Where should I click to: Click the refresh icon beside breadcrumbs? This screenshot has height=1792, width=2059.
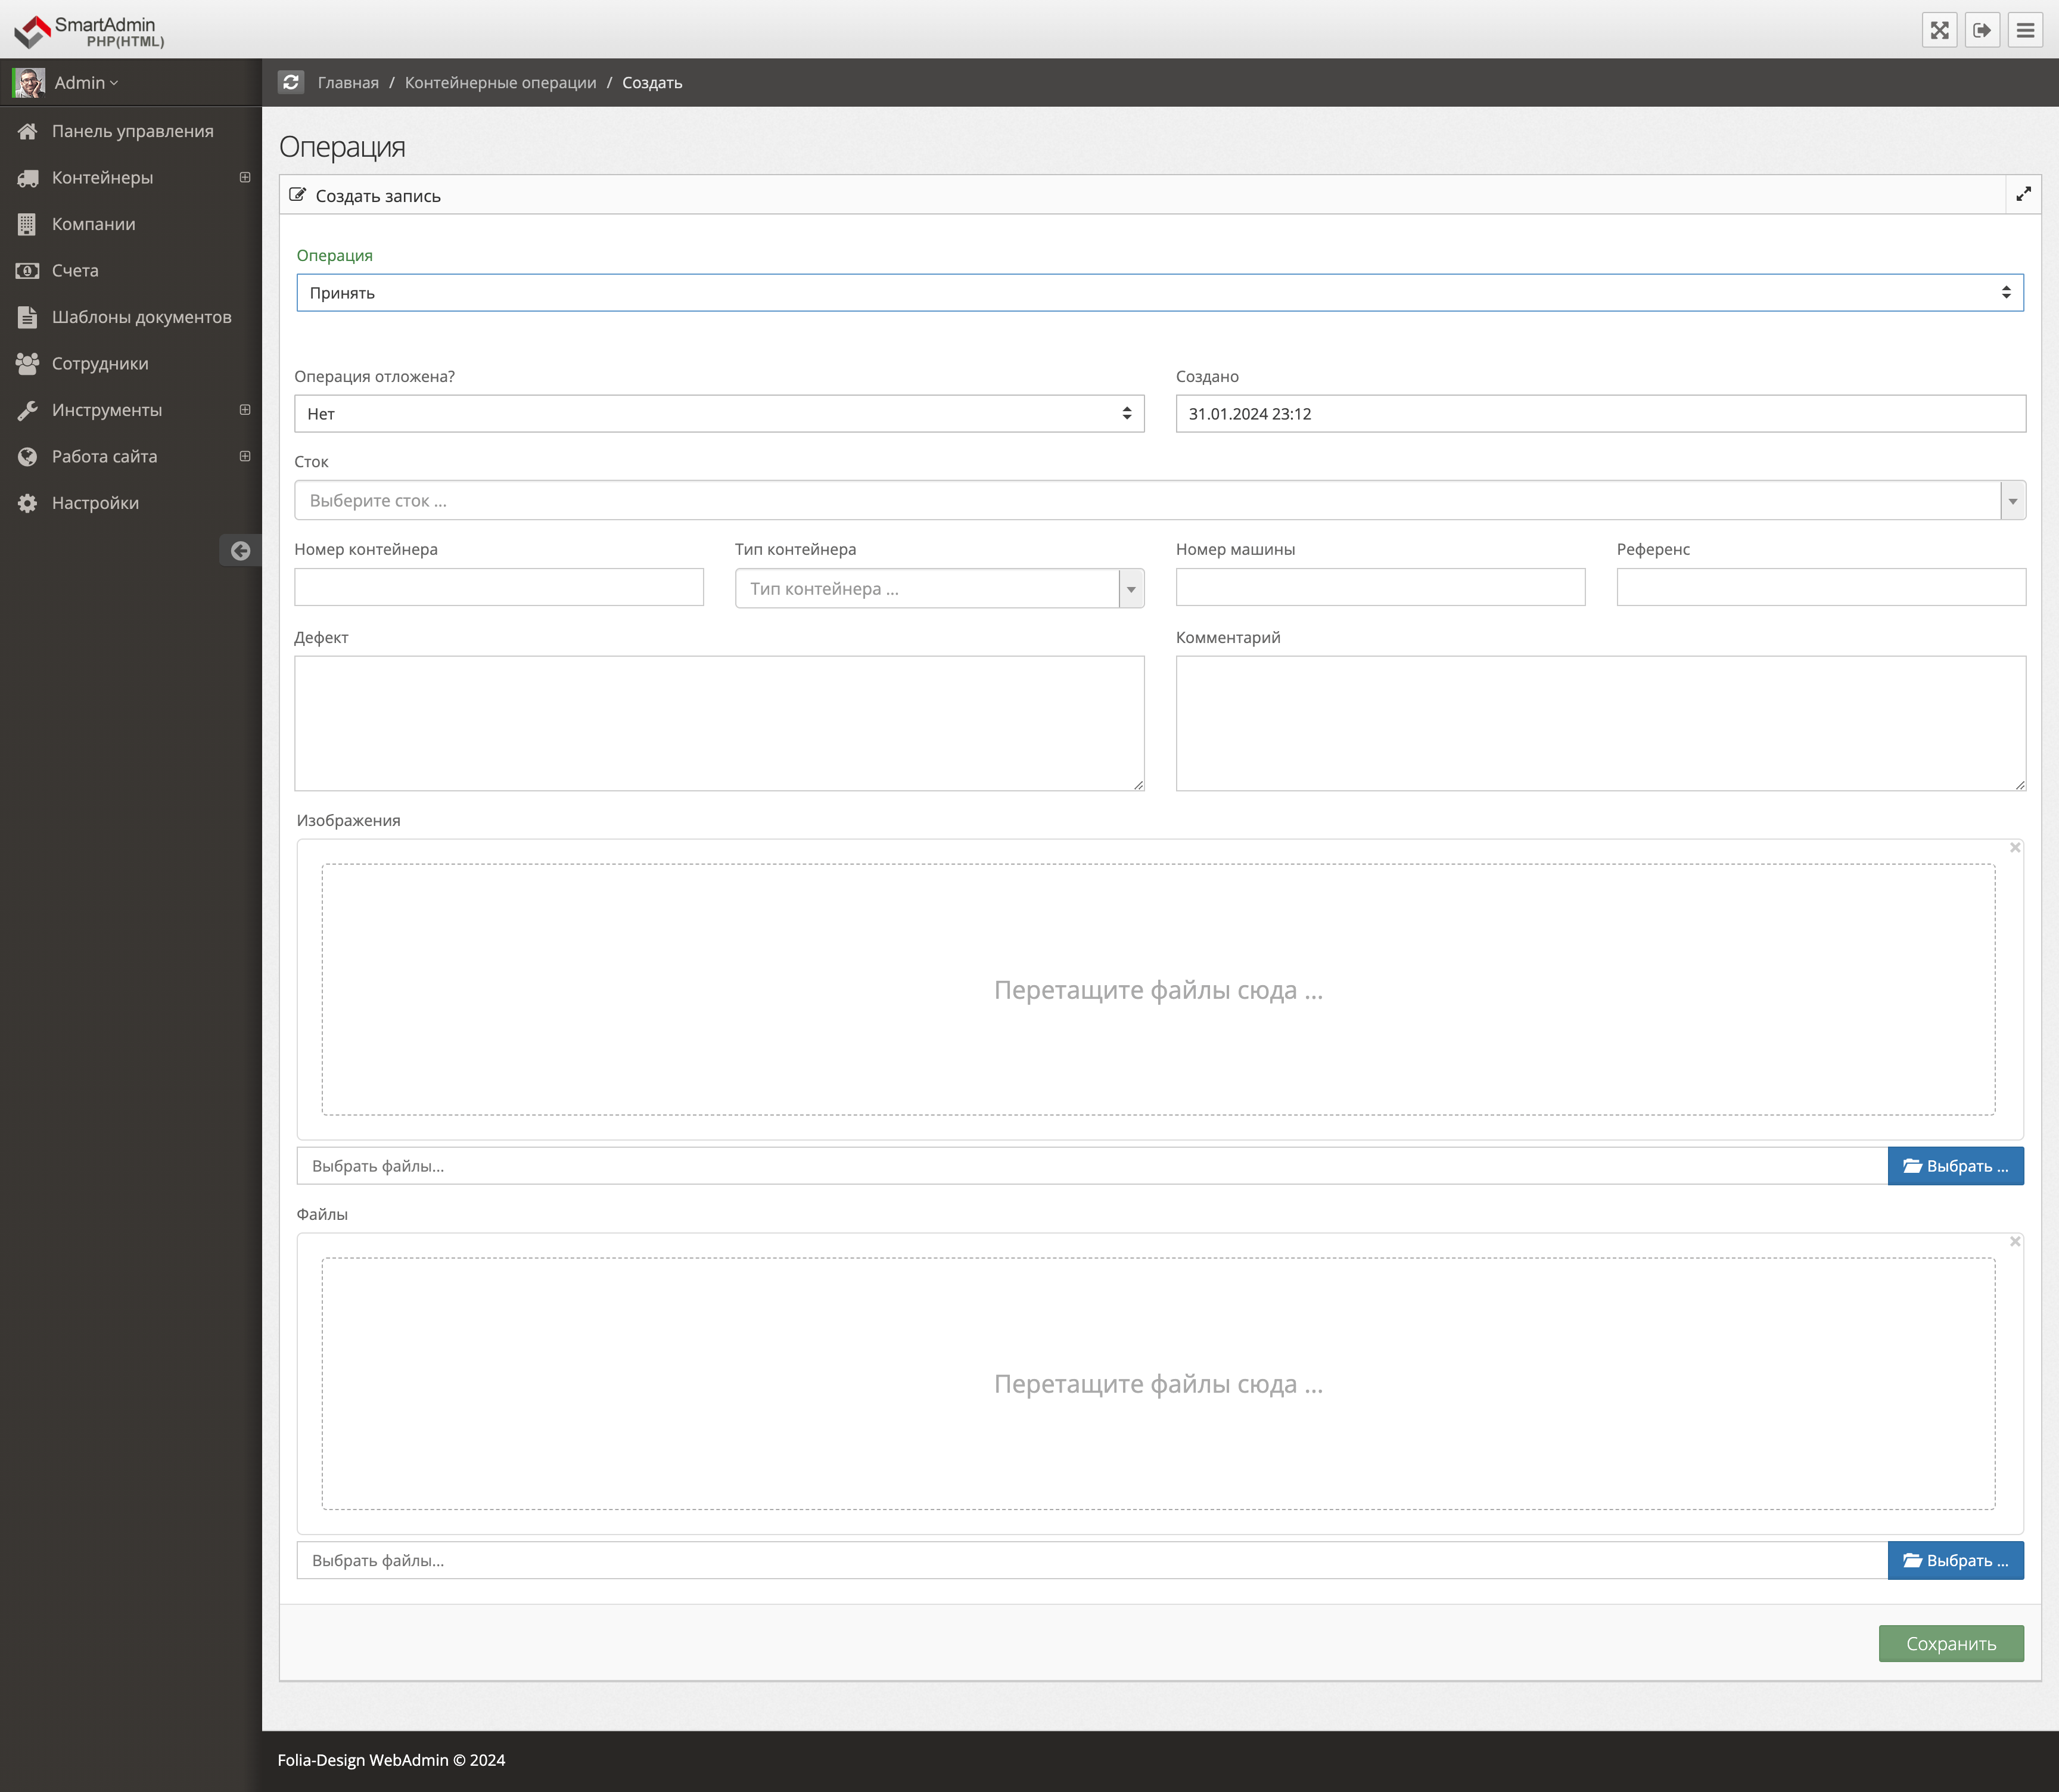pyautogui.click(x=291, y=82)
